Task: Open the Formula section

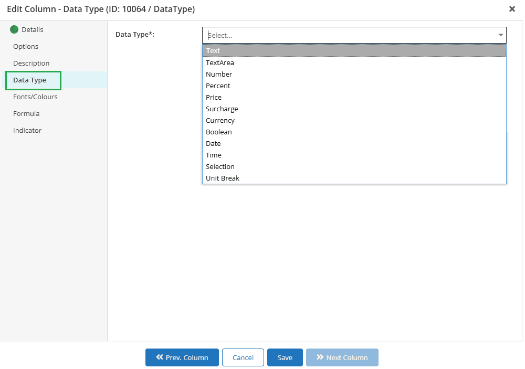Action: click(26, 113)
